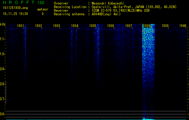The width and height of the screenshot is (189, 120).
Task: Click the 1939 time marker
Action: (x=165, y=26)
